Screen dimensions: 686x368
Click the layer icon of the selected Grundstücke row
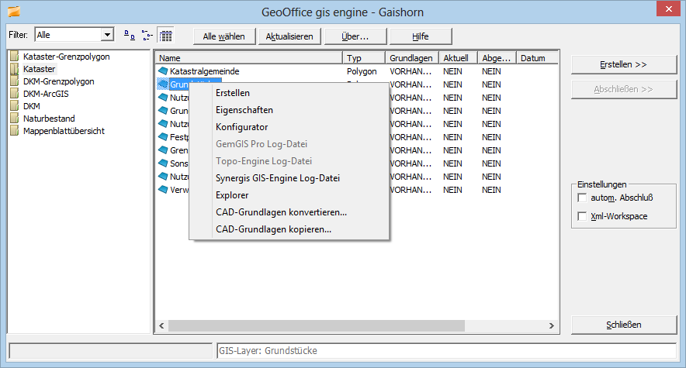163,84
